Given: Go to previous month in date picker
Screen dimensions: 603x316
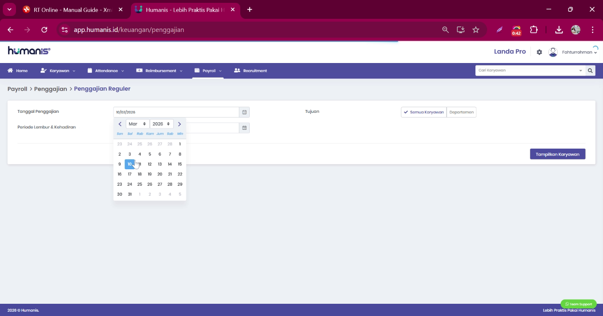Looking at the screenshot, I should click(120, 124).
